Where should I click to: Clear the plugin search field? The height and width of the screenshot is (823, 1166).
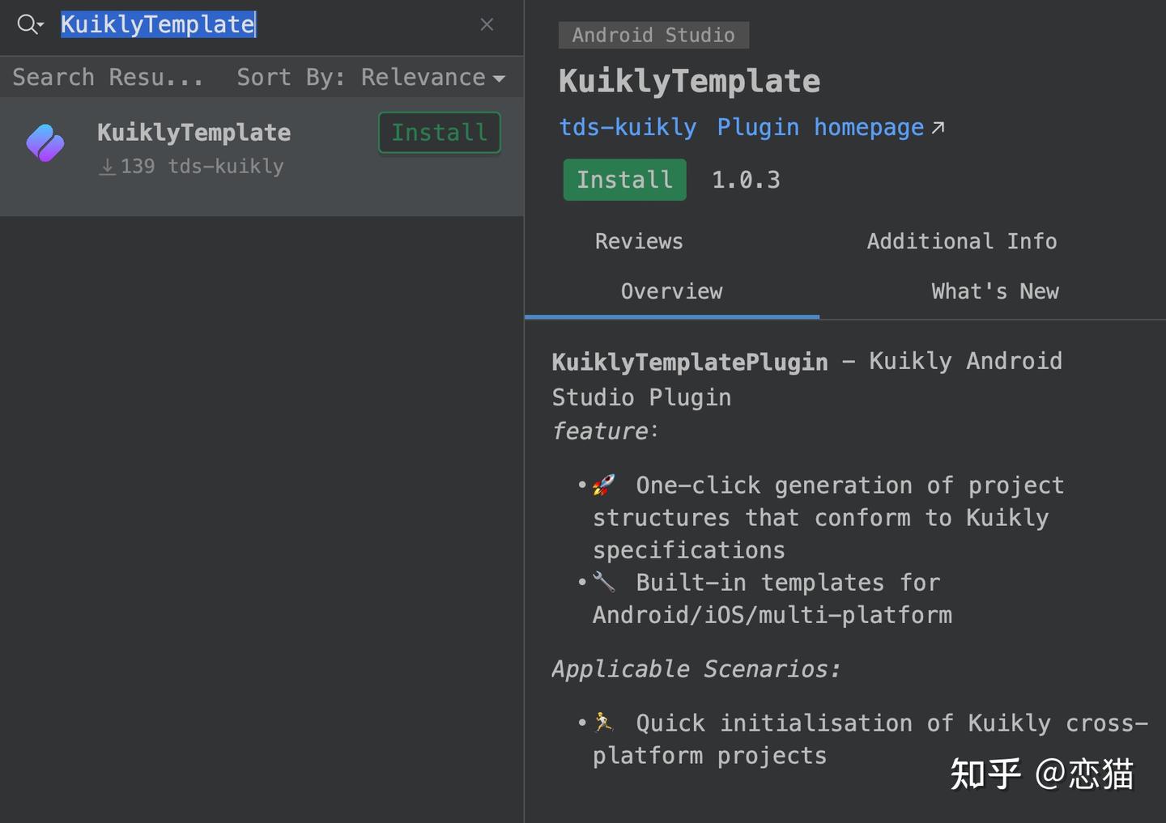click(487, 24)
